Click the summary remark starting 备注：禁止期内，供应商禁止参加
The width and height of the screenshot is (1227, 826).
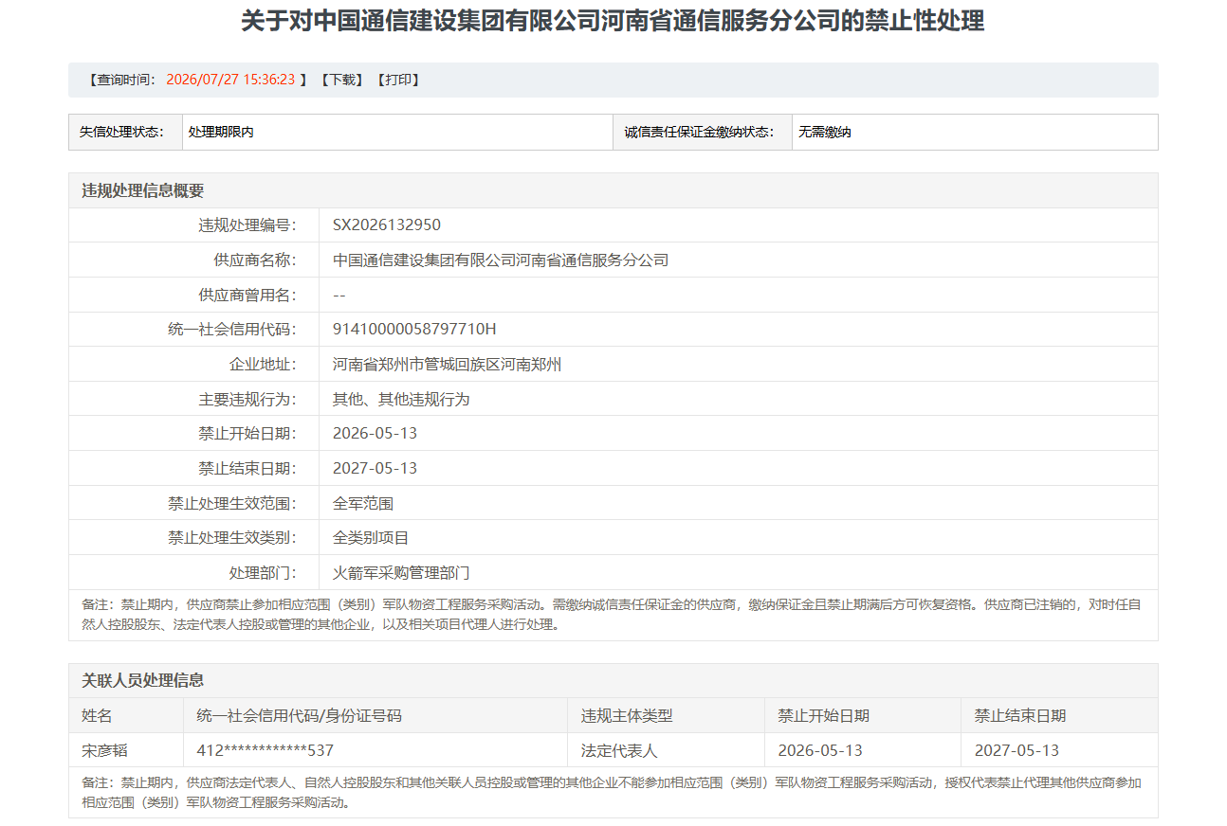point(613,615)
